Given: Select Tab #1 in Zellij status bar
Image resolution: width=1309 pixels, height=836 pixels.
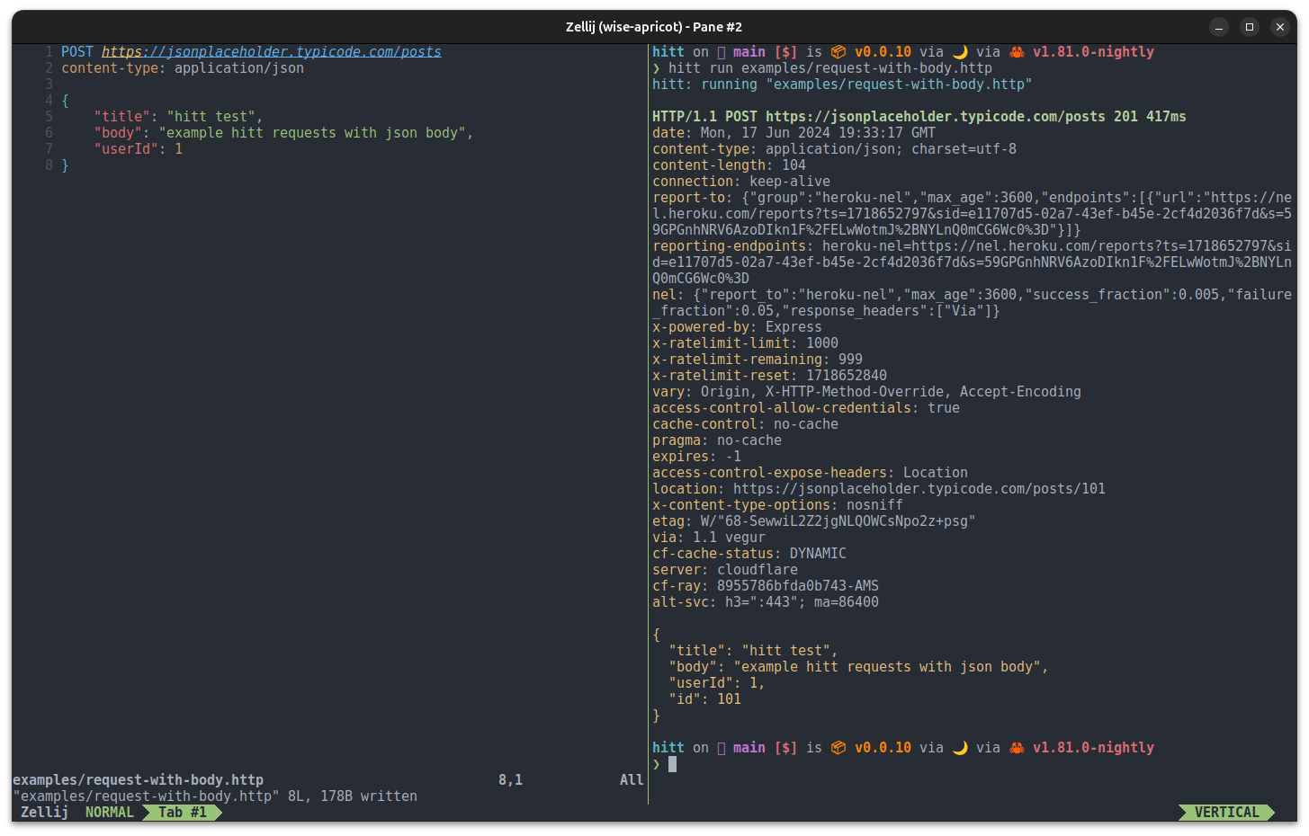Looking at the screenshot, I should [183, 813].
